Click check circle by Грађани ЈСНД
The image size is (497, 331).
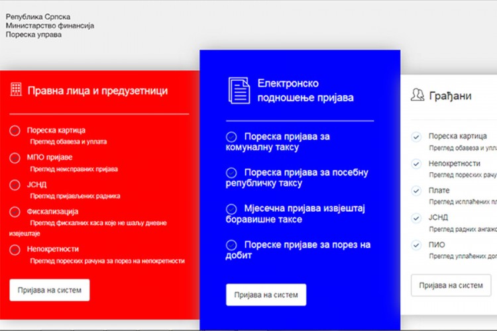coord(416,218)
